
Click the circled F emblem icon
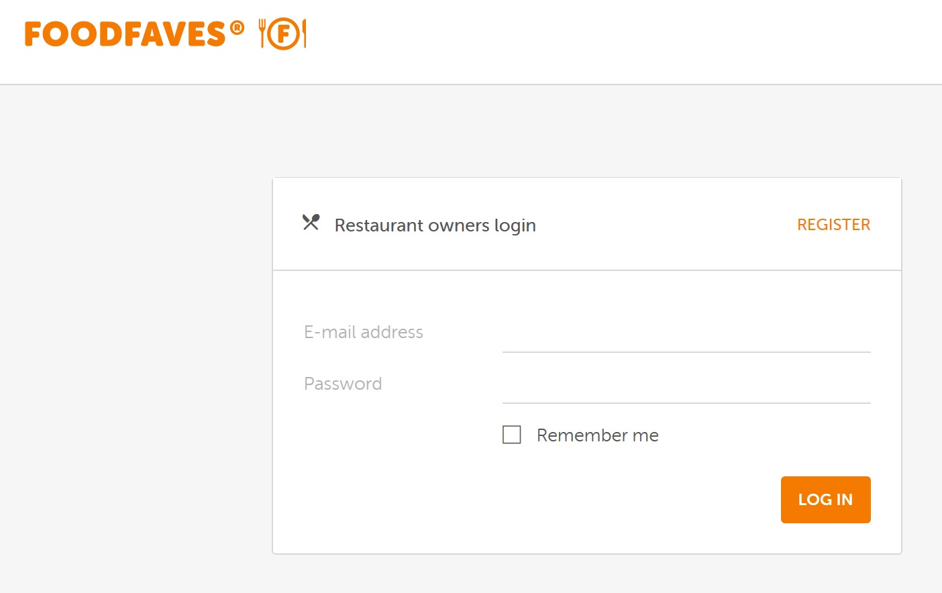[283, 34]
